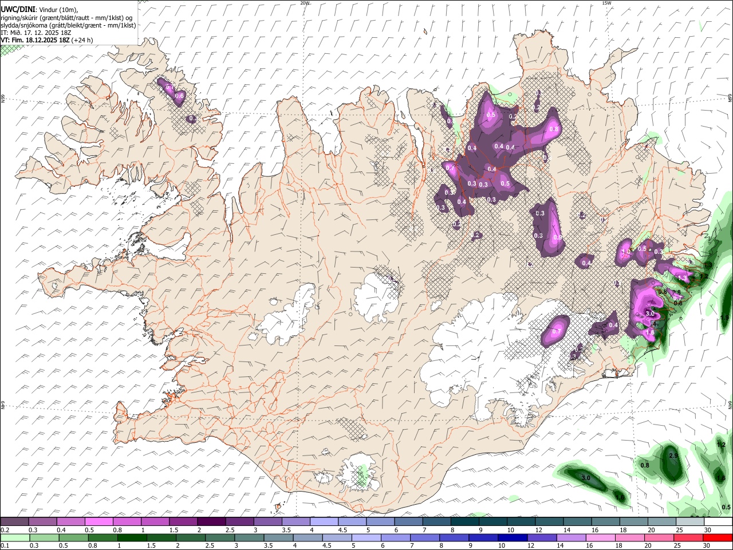Select the medium green 0.5 legend swatch
733x550 pixels.
tap(73, 537)
